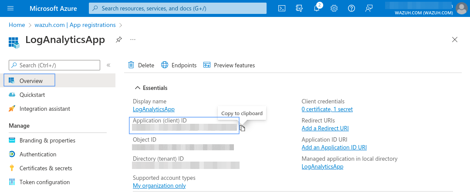470x192 pixels.
Task: Open Certificates & secrets
Action: tap(46, 169)
